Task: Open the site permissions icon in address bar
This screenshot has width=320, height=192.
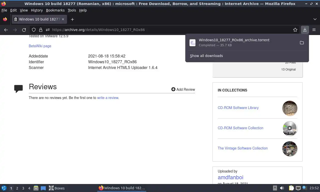Action: 47,30
